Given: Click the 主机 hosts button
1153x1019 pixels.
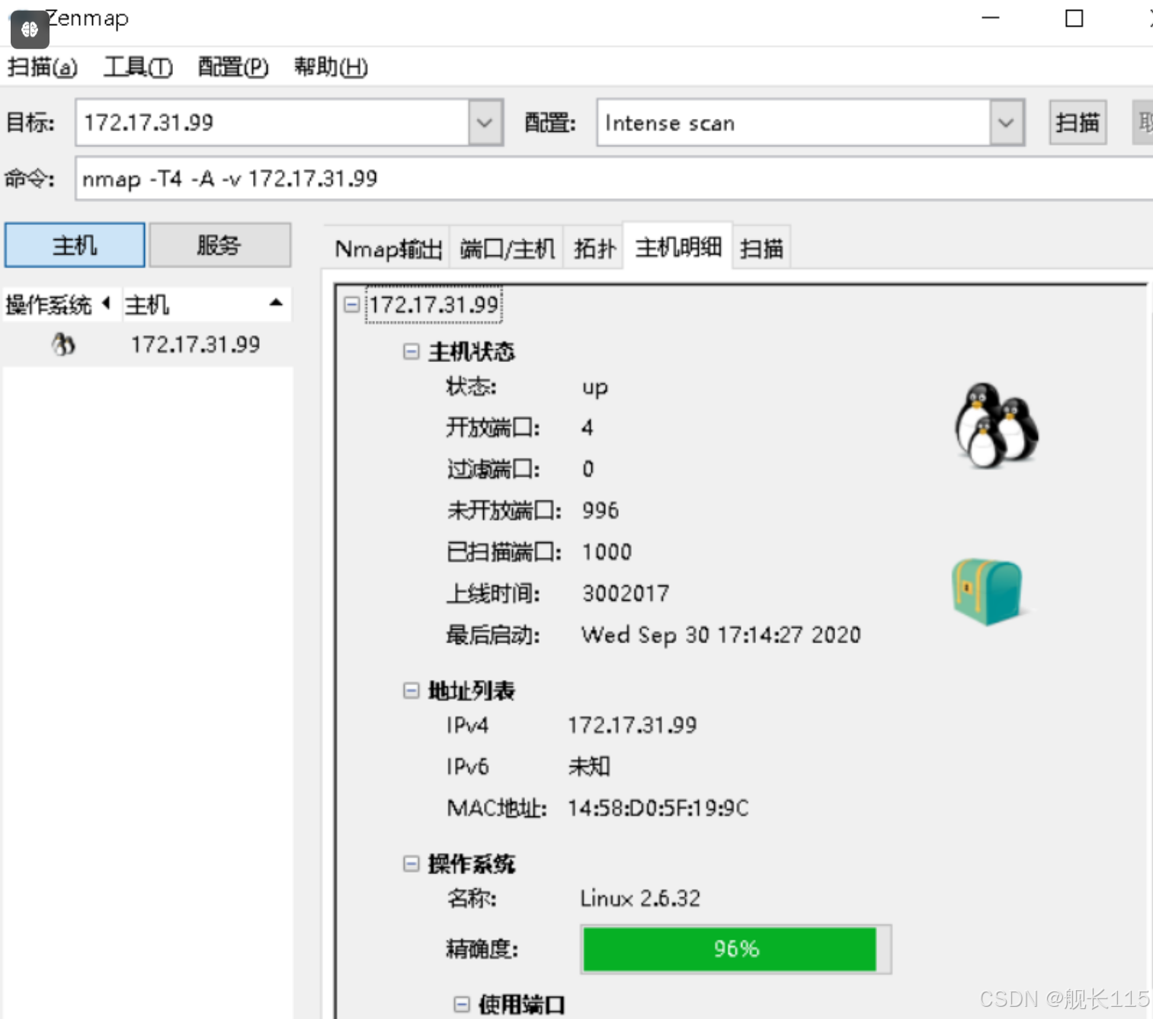Looking at the screenshot, I should click(75, 245).
